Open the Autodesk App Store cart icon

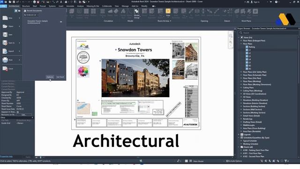pyautogui.click(x=271, y=2)
